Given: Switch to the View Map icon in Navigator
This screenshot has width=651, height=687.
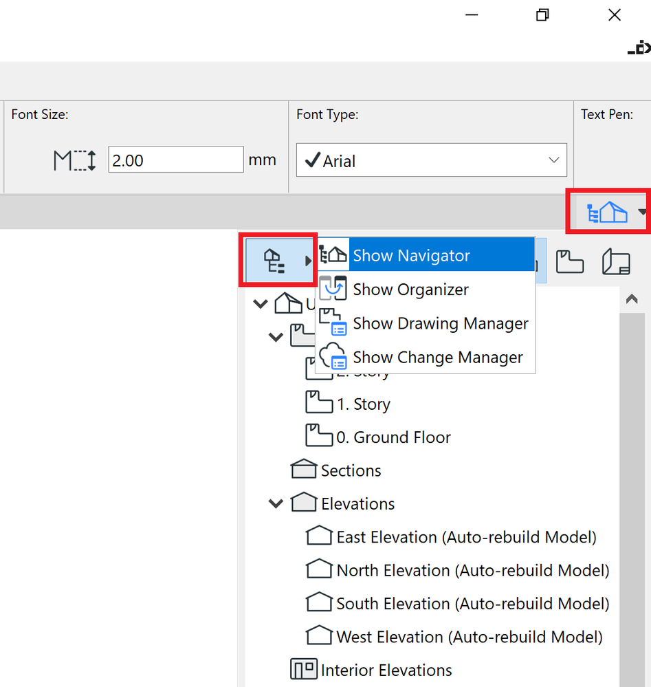Looking at the screenshot, I should point(570,261).
